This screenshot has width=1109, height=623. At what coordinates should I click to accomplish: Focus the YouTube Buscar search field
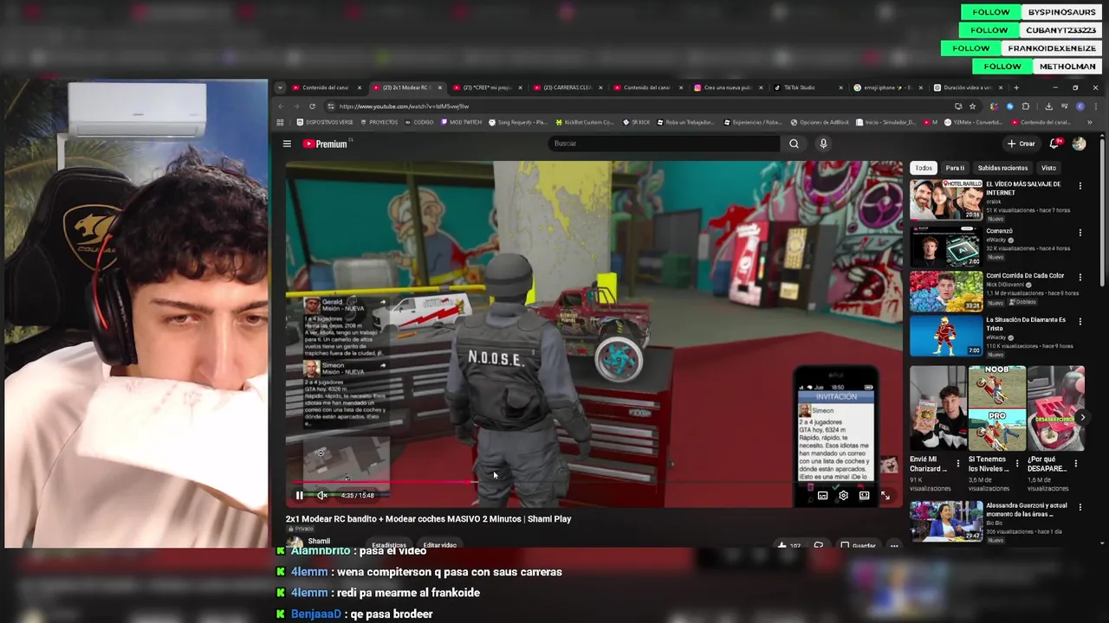[x=663, y=144]
